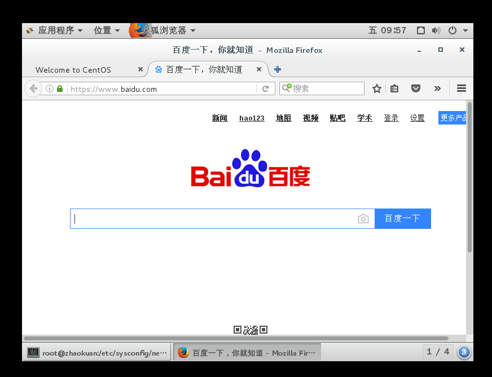
Task: Click the clock showing 五 09:57
Action: (x=387, y=30)
